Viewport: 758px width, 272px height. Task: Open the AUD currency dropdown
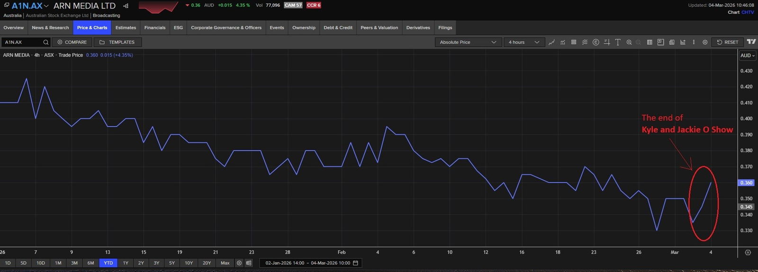pyautogui.click(x=748, y=55)
